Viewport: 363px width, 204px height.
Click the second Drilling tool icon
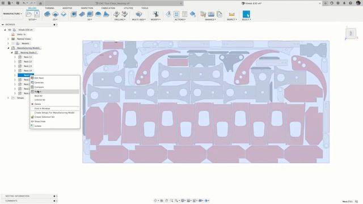pyautogui.click(x=125, y=14)
